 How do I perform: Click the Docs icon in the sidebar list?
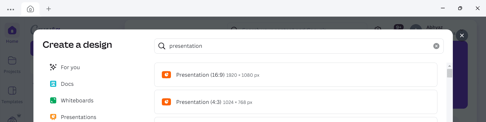53,84
